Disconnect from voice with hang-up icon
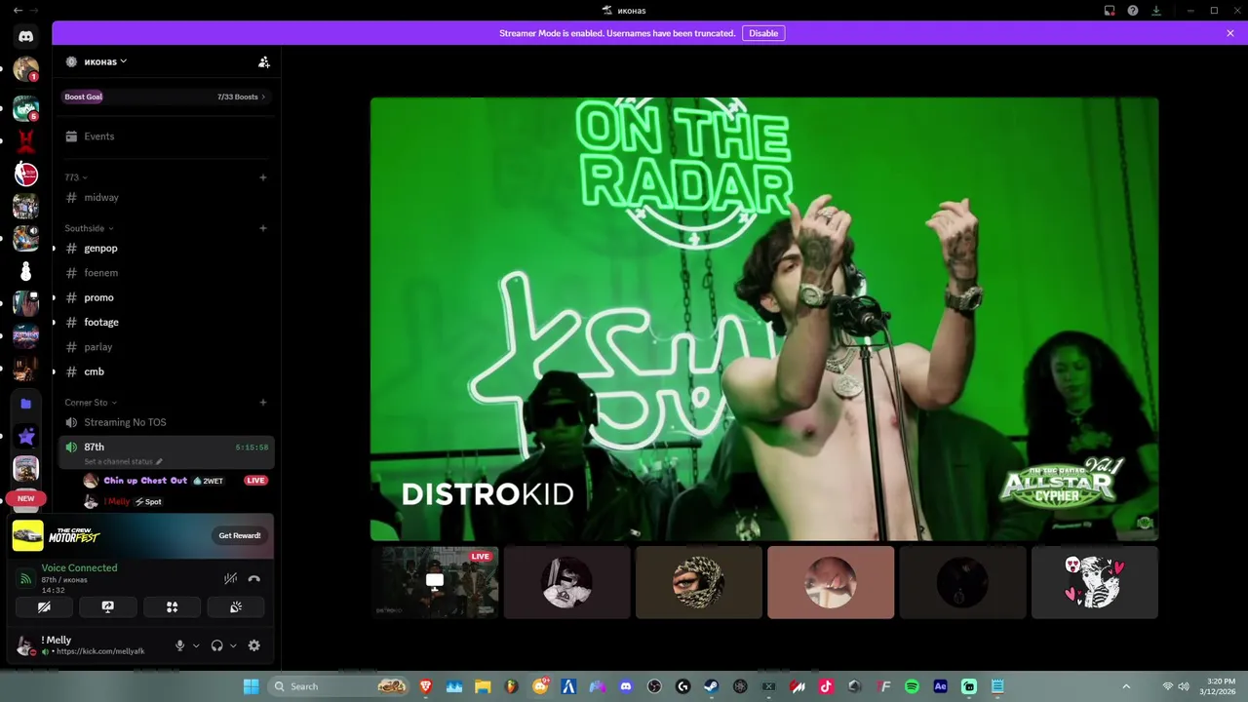 tap(254, 578)
